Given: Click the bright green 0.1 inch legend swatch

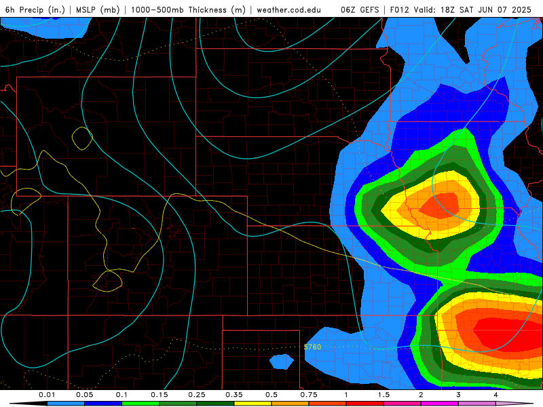Looking at the screenshot, I should coord(141,404).
